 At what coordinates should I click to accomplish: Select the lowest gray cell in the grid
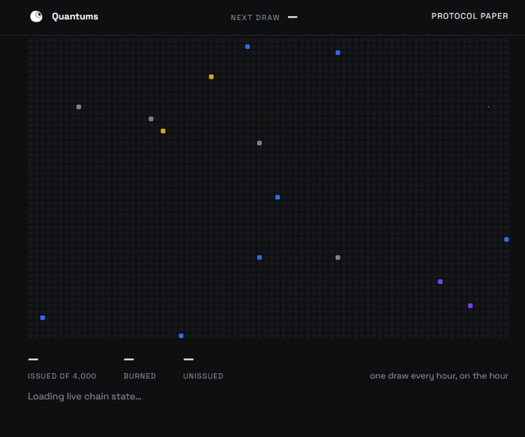[338, 258]
